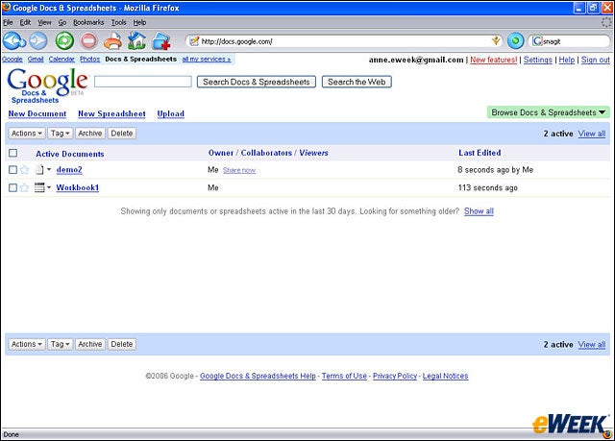Screen dimensions: 615x441
Task: Star the demo2 document
Action: point(24,170)
